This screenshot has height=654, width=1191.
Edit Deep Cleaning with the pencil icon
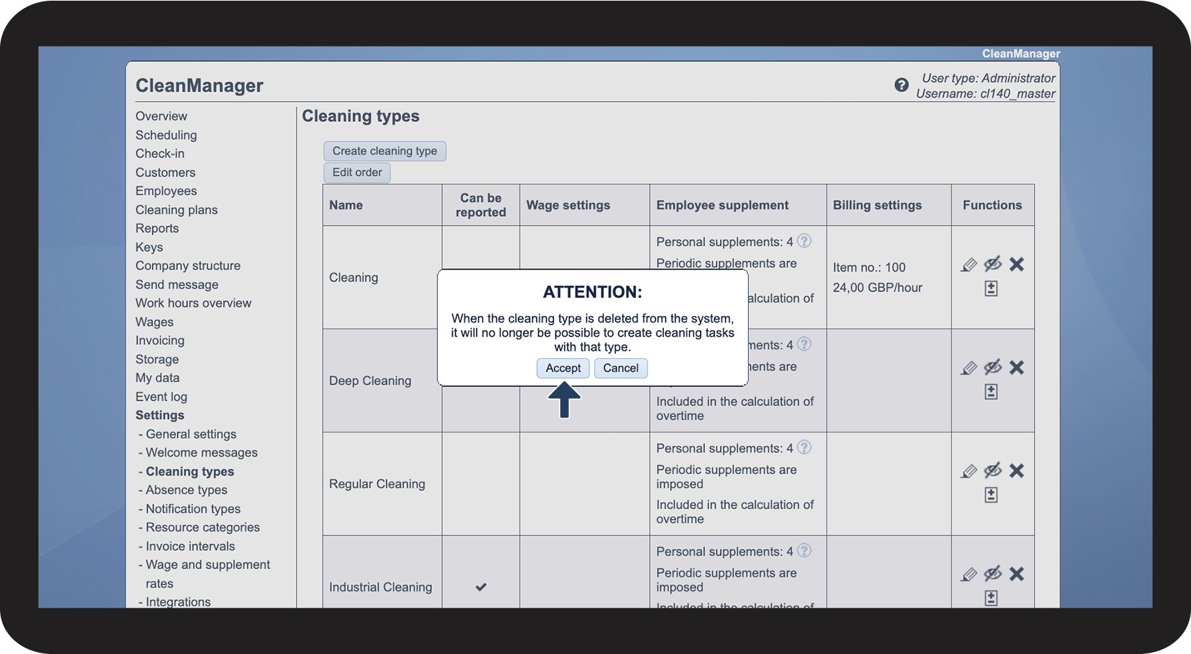pos(969,368)
